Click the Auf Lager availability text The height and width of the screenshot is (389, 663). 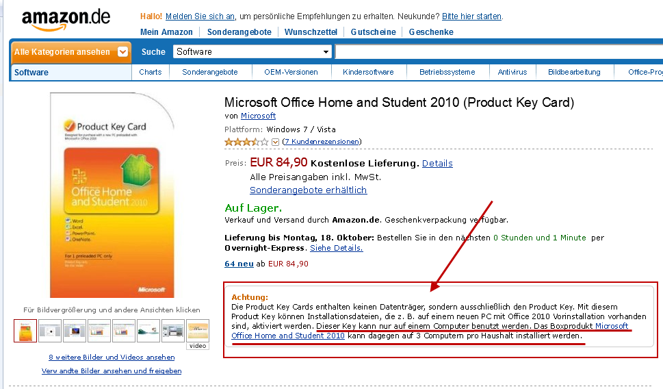[x=253, y=208]
